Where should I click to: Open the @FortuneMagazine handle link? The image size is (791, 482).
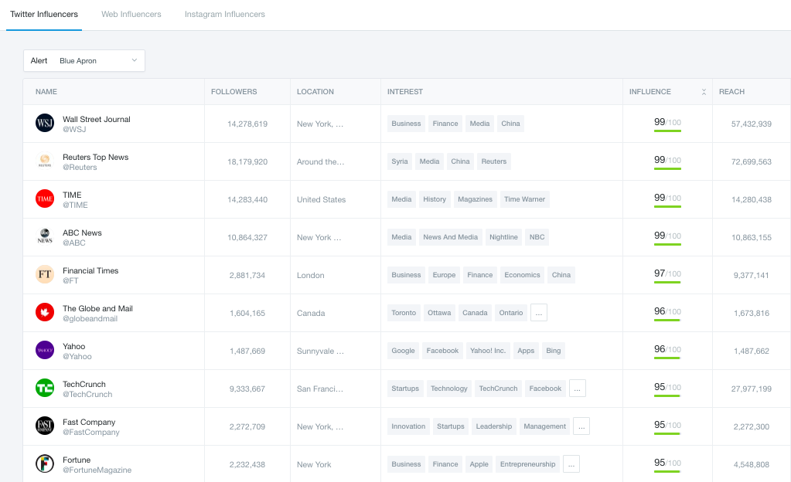(97, 470)
